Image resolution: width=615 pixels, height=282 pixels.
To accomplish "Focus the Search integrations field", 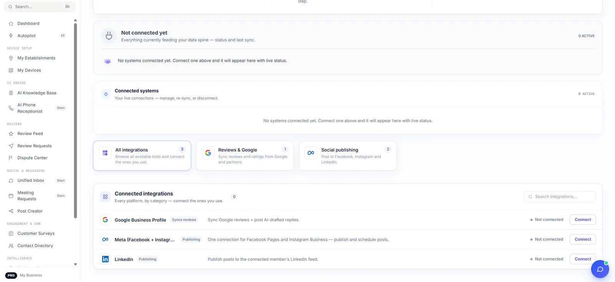I will coord(560,197).
